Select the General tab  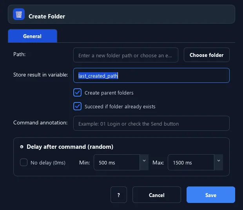[x=33, y=36]
